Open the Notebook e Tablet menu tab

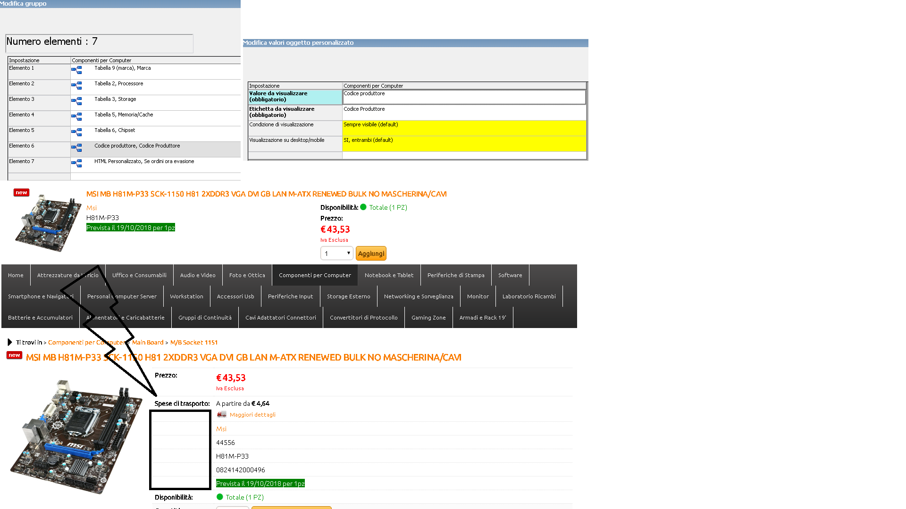pyautogui.click(x=389, y=275)
